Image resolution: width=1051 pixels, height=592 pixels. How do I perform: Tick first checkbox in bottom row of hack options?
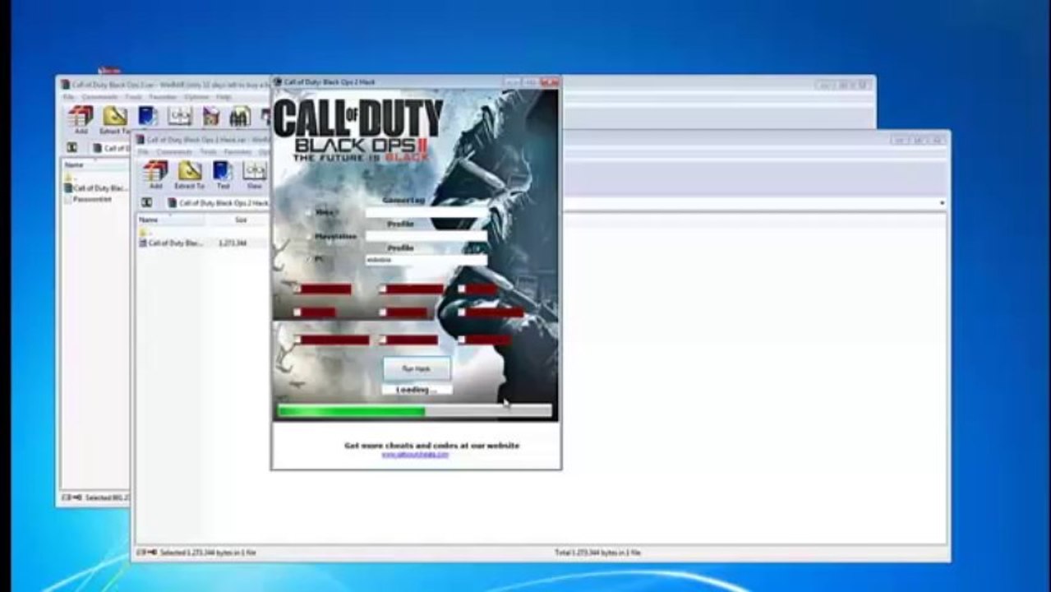pos(297,340)
